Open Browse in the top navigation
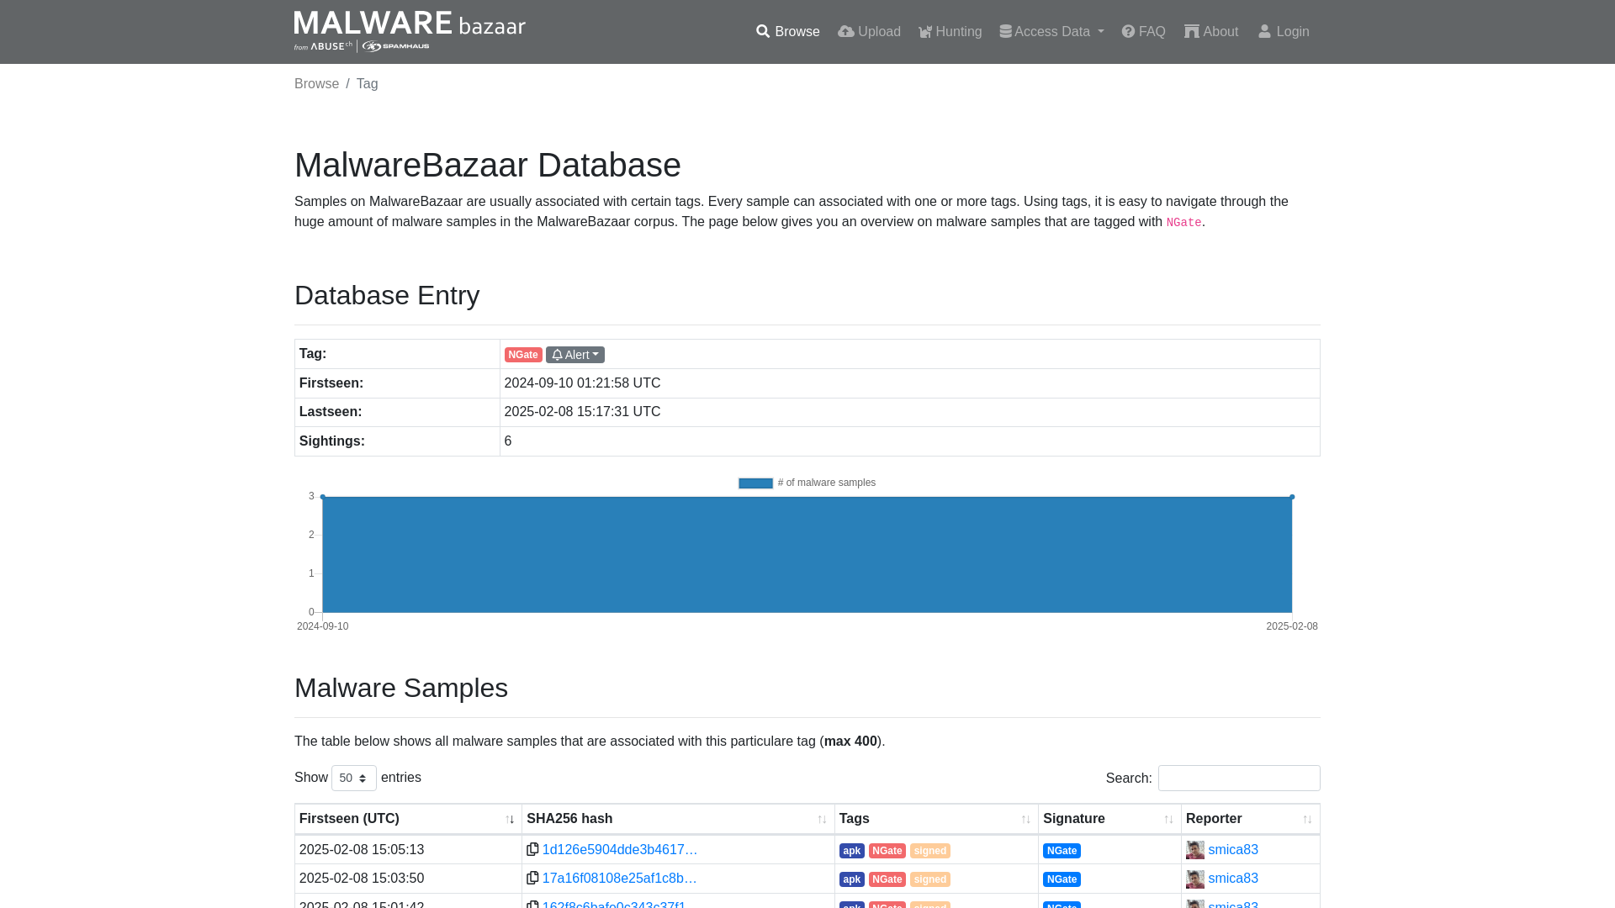The width and height of the screenshot is (1615, 908). click(x=787, y=32)
